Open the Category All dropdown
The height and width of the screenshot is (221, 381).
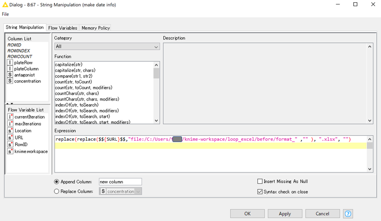point(107,46)
